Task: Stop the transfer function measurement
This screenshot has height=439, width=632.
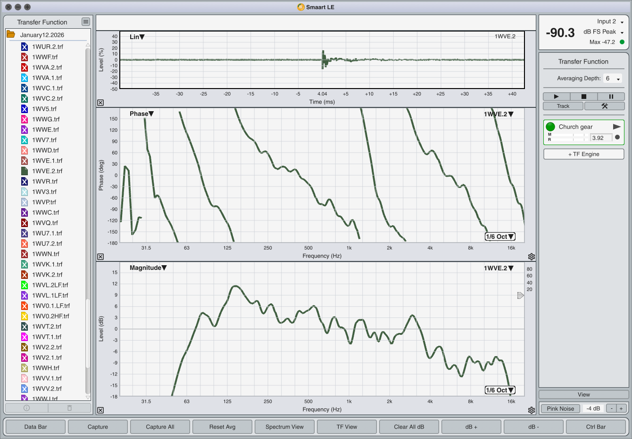Action: pyautogui.click(x=583, y=96)
